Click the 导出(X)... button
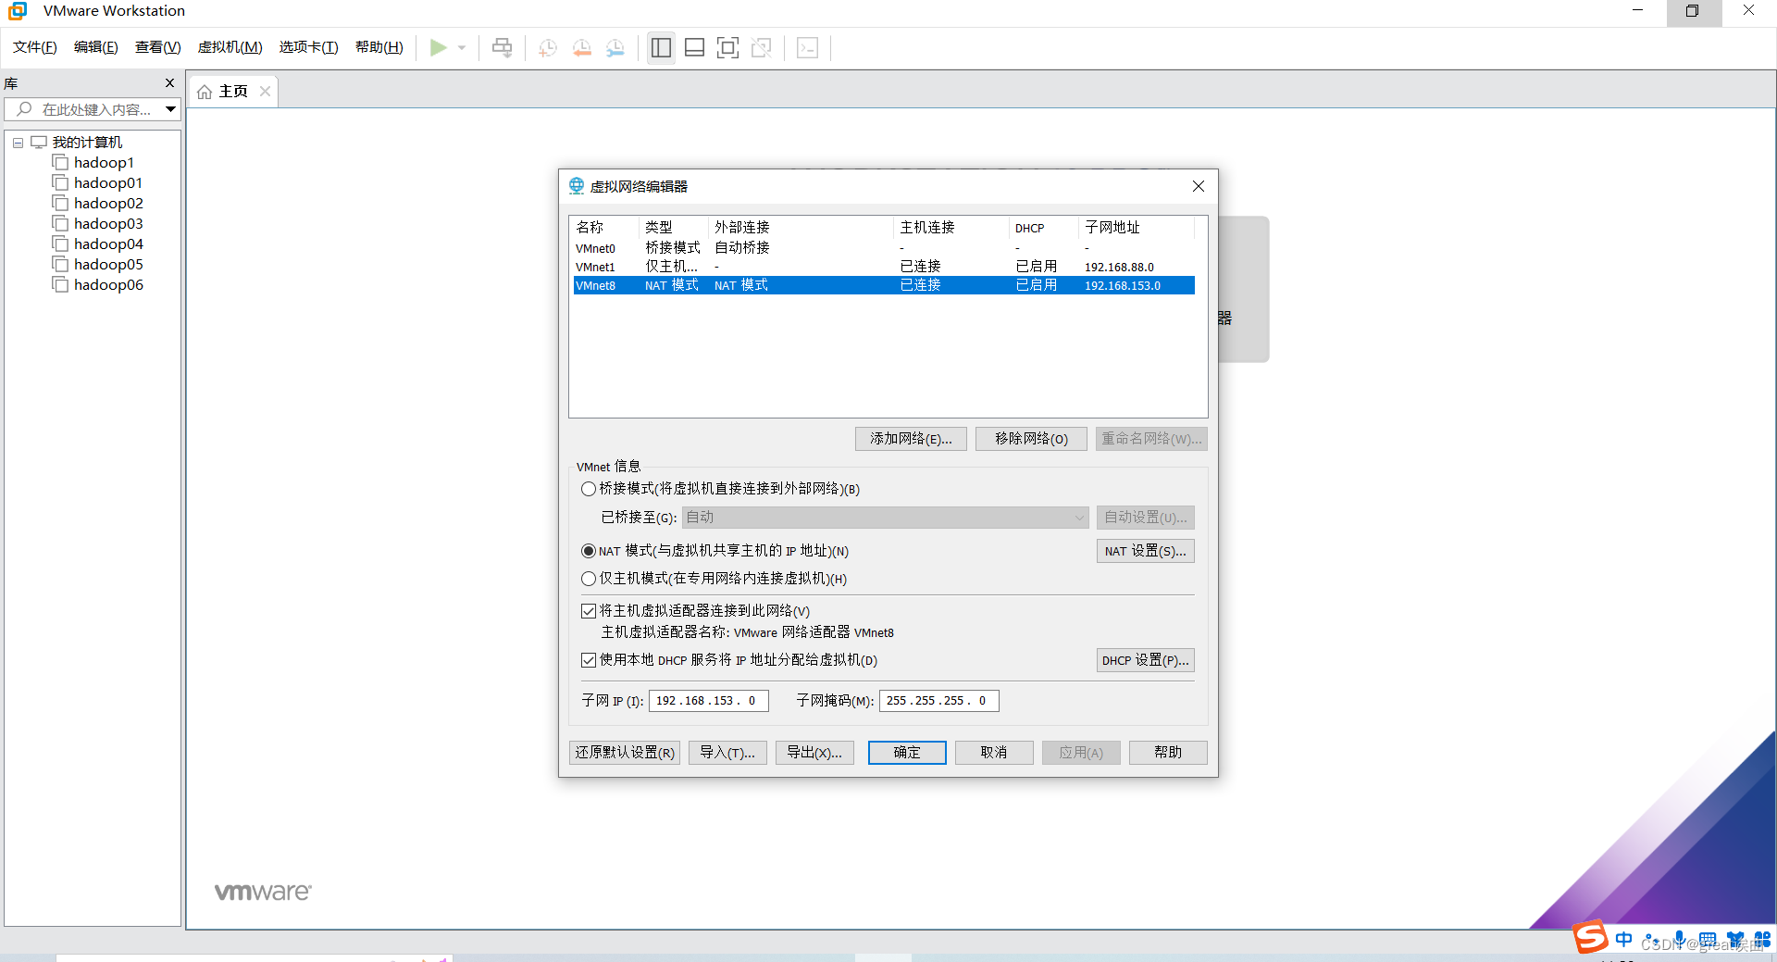Viewport: 1777px width, 962px height. (814, 753)
